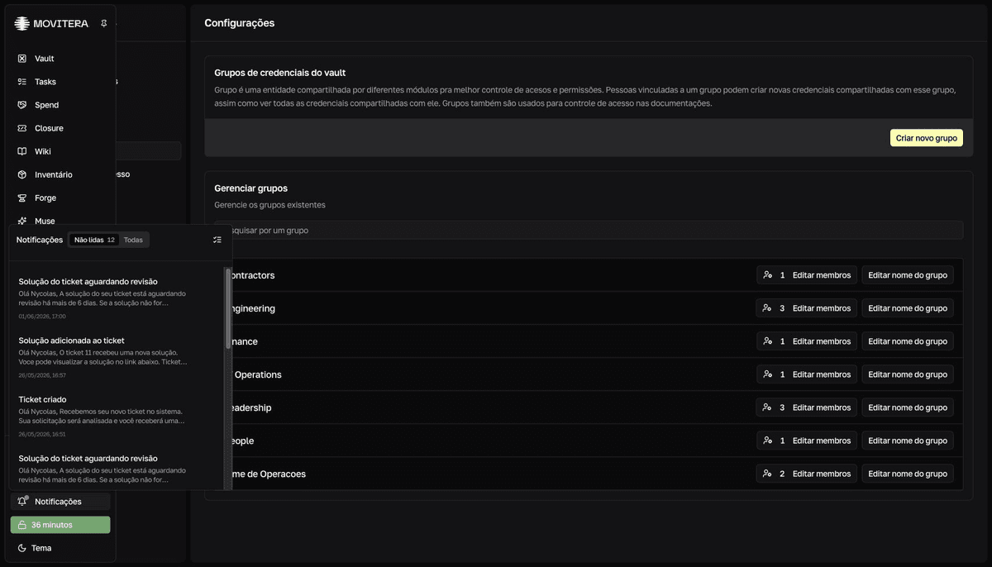
Task: Edit members of the Operations group
Action: pos(807,374)
